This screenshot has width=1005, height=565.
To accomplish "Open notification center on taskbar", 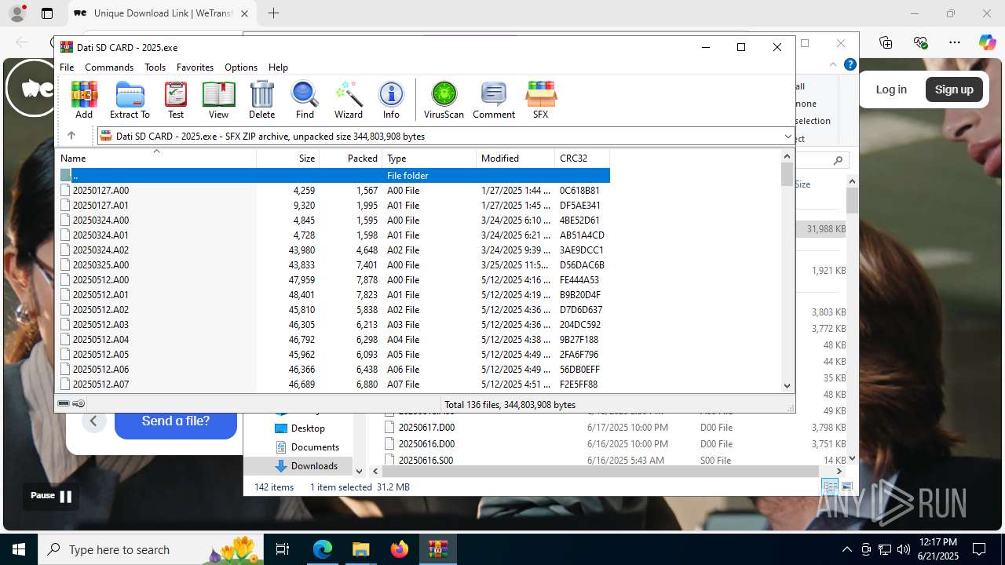I will [x=979, y=549].
